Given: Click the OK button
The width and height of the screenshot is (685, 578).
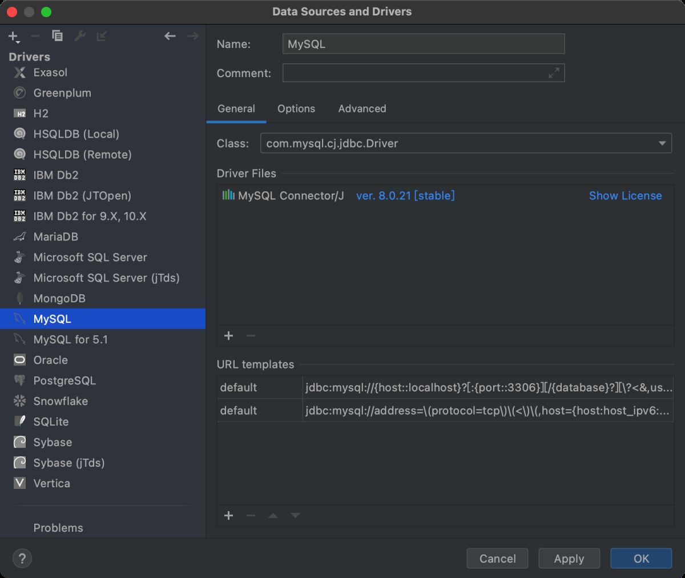Looking at the screenshot, I should point(641,559).
